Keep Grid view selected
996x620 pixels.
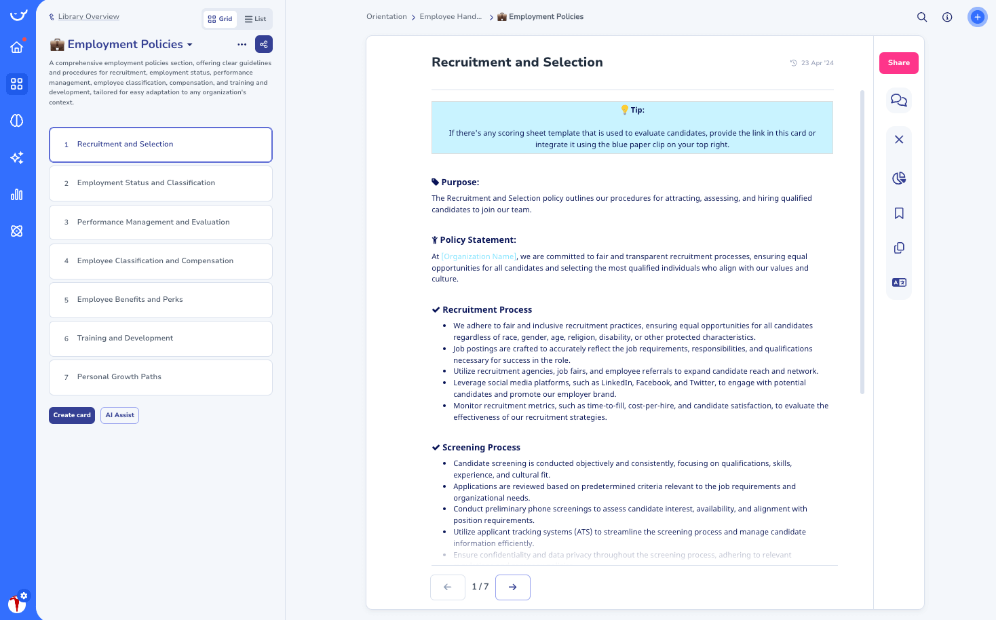tap(220, 18)
